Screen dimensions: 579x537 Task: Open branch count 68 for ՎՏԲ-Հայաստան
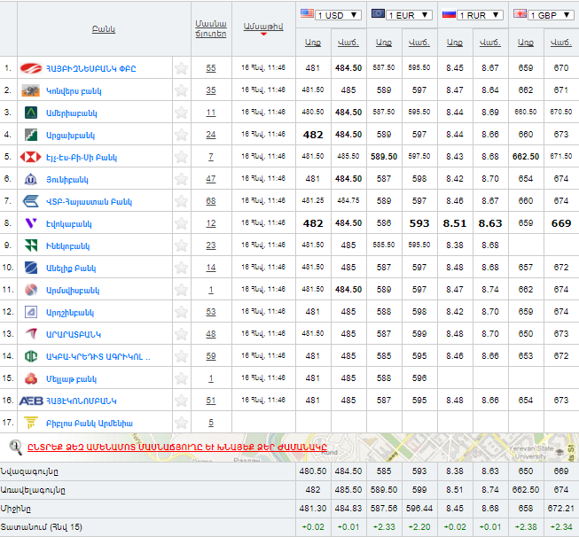pyautogui.click(x=211, y=201)
